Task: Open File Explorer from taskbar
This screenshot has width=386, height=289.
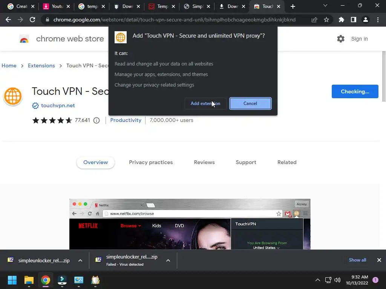Action: (x=29, y=280)
